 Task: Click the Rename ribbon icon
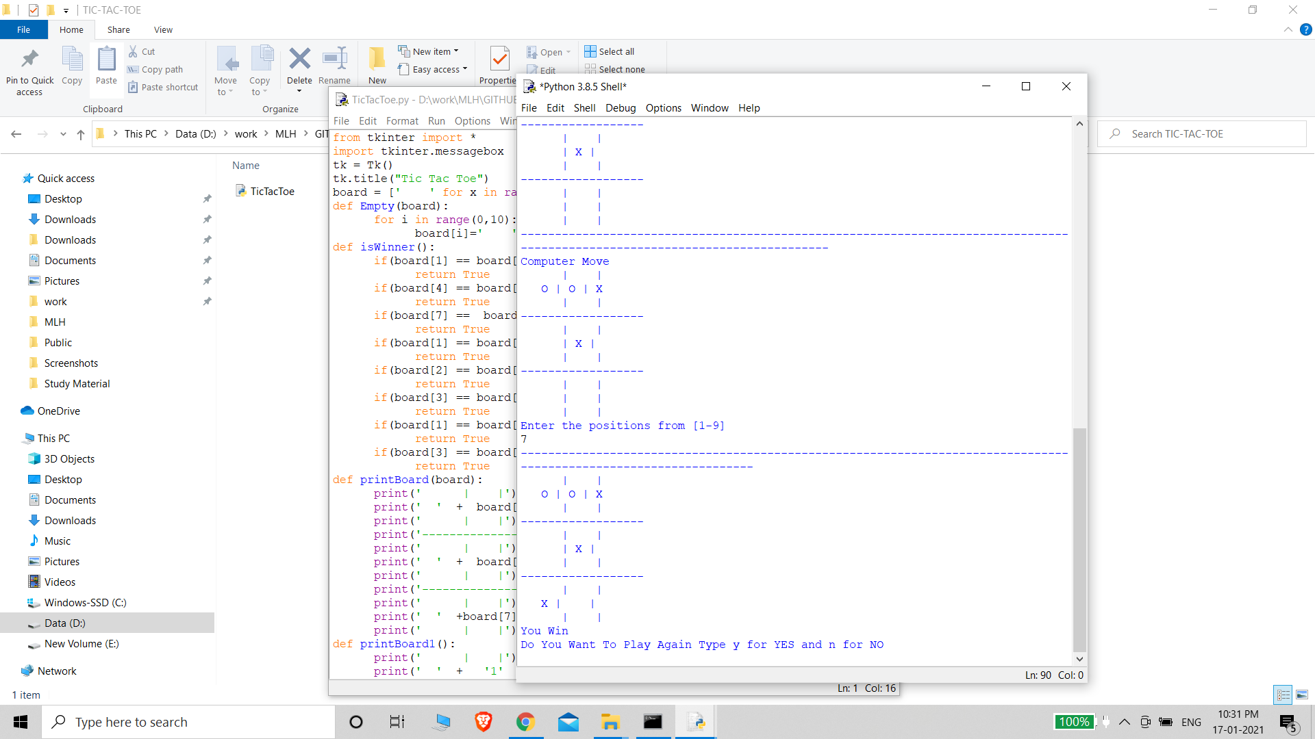pyautogui.click(x=334, y=60)
